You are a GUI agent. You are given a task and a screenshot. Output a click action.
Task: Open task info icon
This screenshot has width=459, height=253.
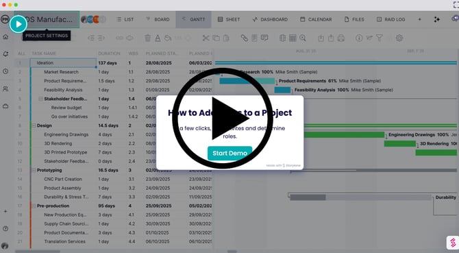tap(359, 38)
